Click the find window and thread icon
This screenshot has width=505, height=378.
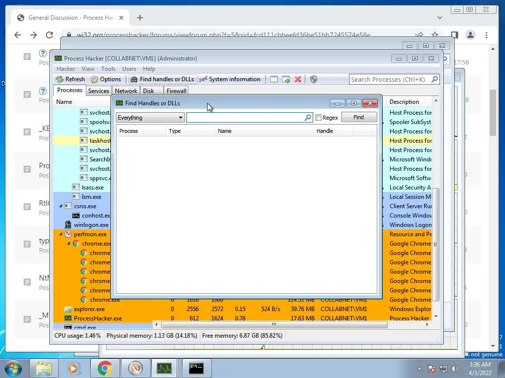[x=286, y=79]
